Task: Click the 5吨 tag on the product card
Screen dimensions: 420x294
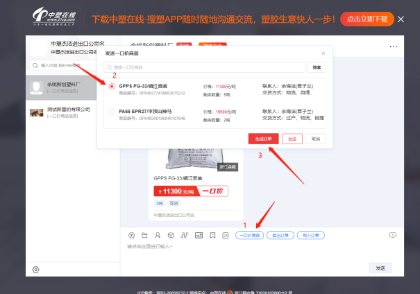Action: (x=160, y=203)
